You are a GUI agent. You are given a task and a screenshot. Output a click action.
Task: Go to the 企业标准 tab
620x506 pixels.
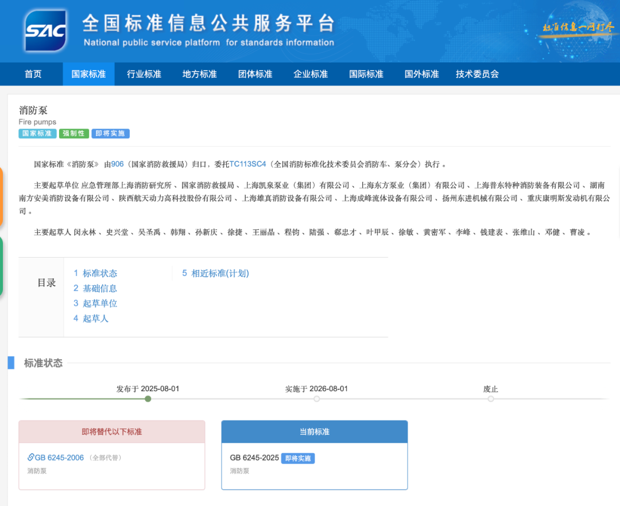(311, 74)
